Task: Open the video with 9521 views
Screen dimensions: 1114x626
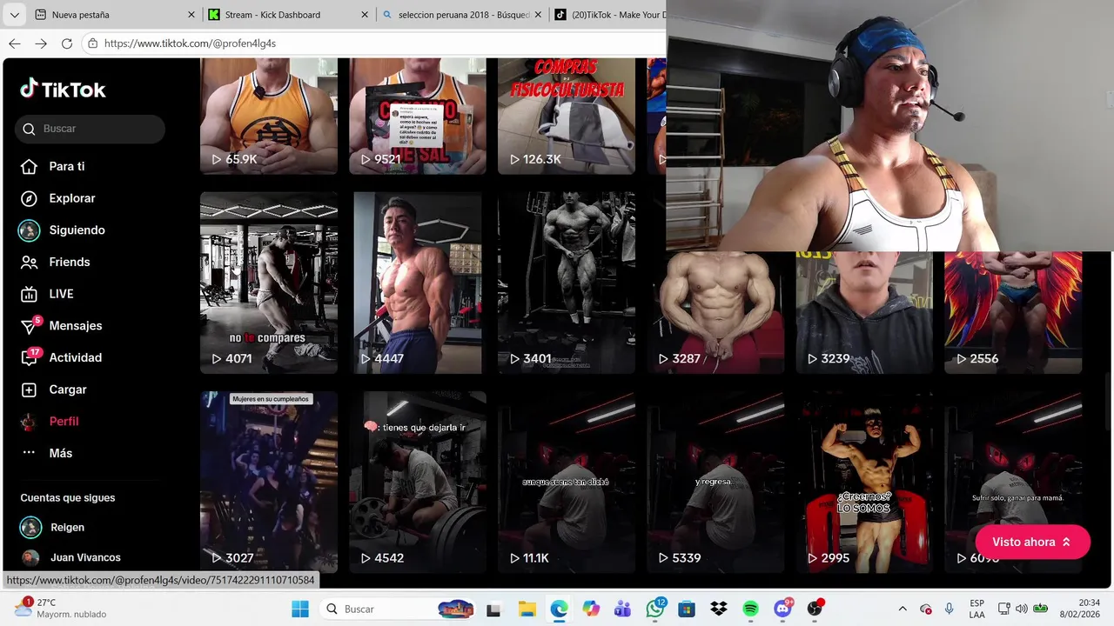Action: (418, 116)
